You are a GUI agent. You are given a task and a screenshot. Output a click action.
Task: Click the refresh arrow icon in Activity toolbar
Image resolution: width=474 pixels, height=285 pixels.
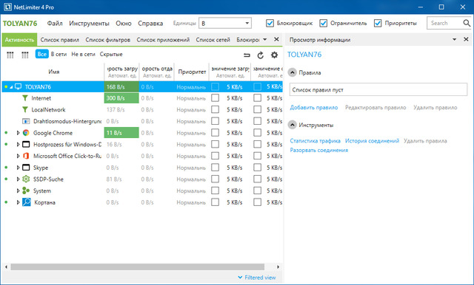pyautogui.click(x=260, y=55)
